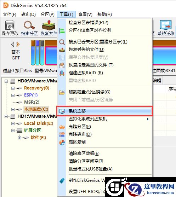Click the 搜索分区 magnifier toolbar icon

(x=29, y=25)
